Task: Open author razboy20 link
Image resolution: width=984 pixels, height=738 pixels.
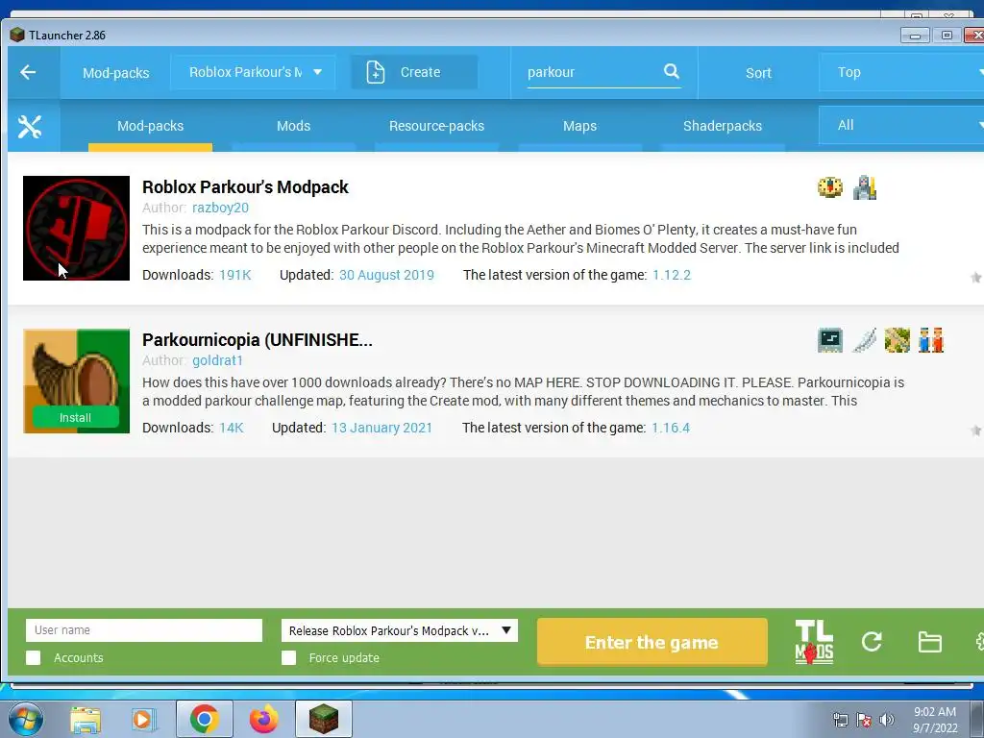Action: [x=220, y=208]
